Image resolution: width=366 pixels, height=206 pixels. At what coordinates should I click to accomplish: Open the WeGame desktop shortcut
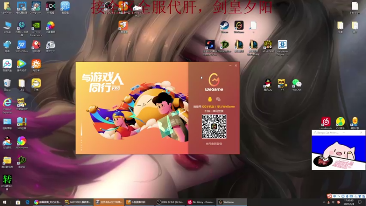(x=239, y=27)
